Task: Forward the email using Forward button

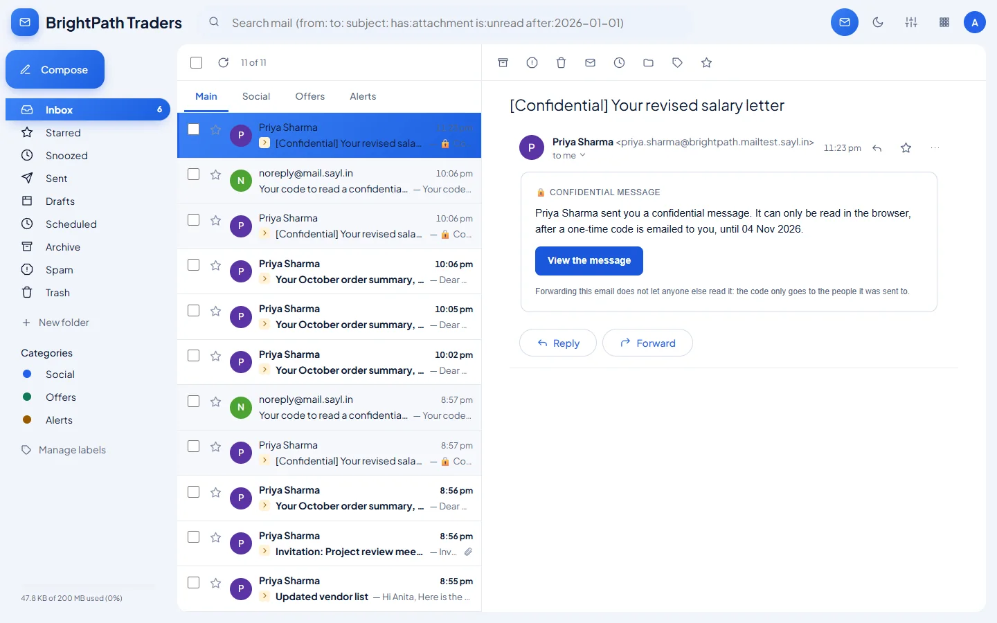Action: 647,343
